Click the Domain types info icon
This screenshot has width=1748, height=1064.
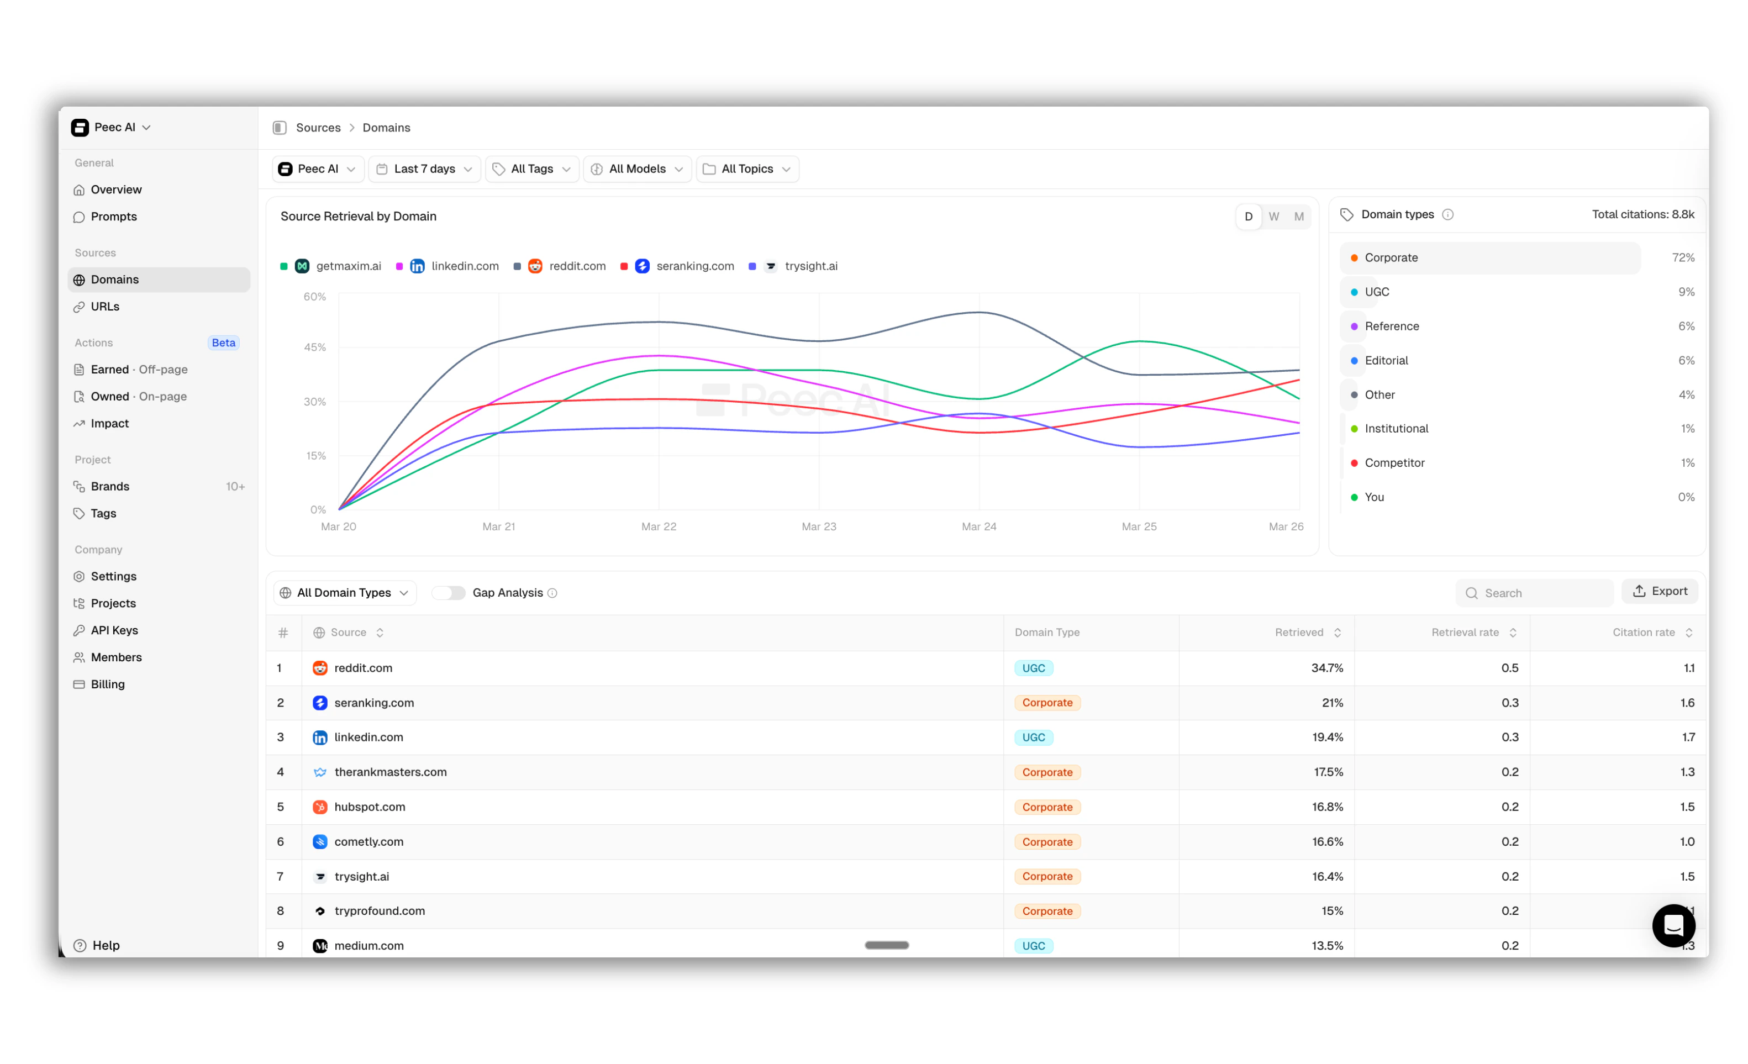(1448, 215)
